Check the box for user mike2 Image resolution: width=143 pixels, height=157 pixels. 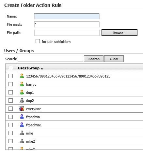pyautogui.click(x=10, y=141)
